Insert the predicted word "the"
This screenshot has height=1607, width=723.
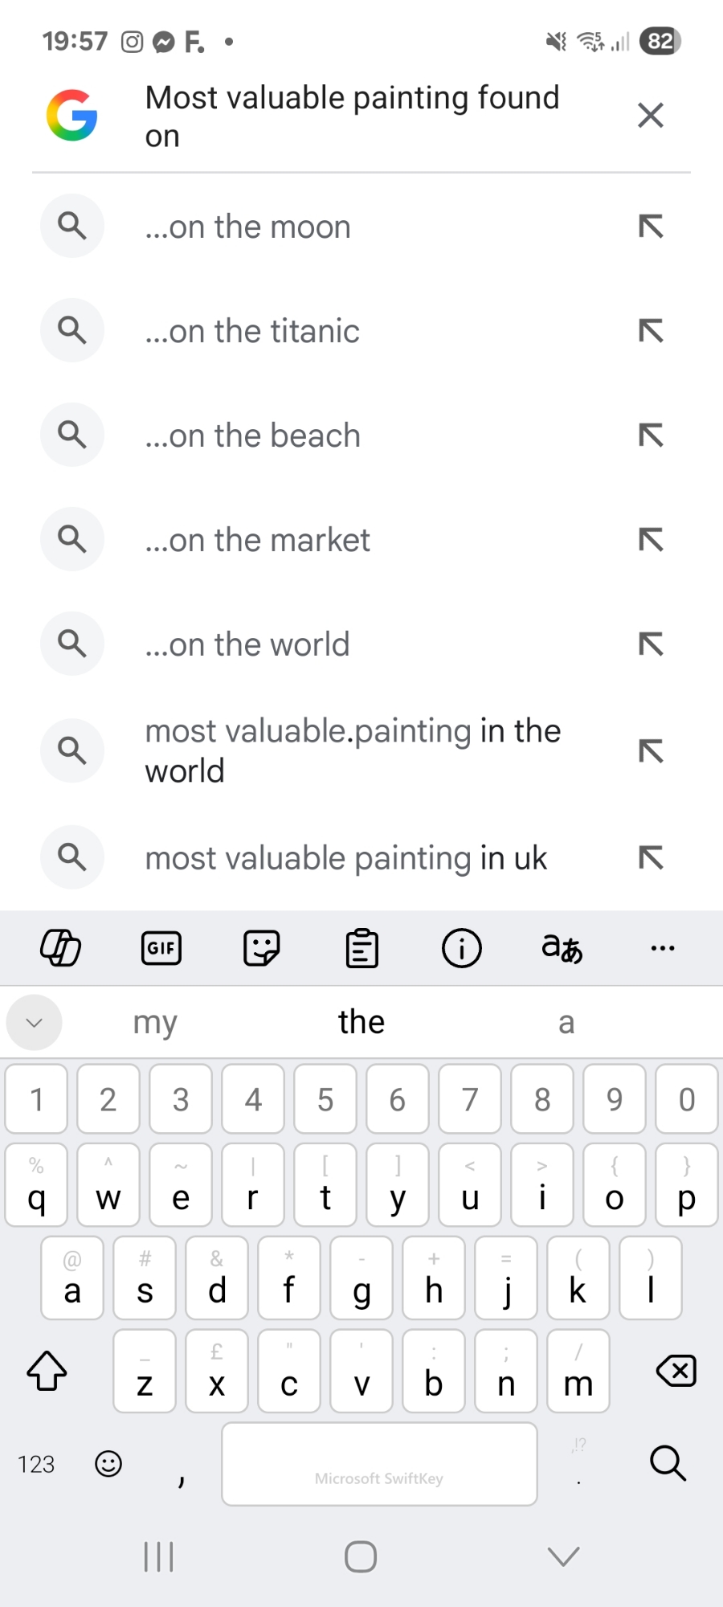361,1022
